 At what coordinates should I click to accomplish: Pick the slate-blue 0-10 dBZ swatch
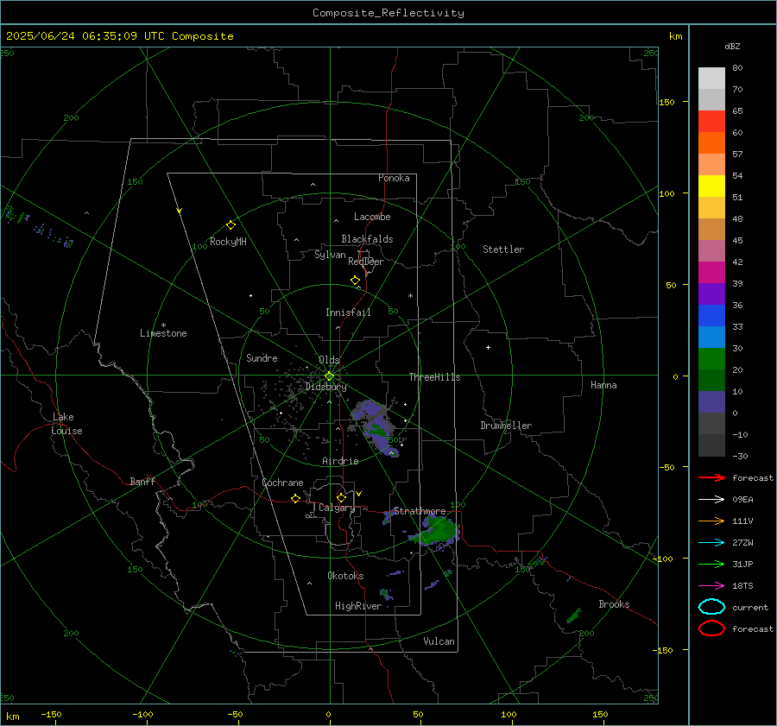coord(711,402)
